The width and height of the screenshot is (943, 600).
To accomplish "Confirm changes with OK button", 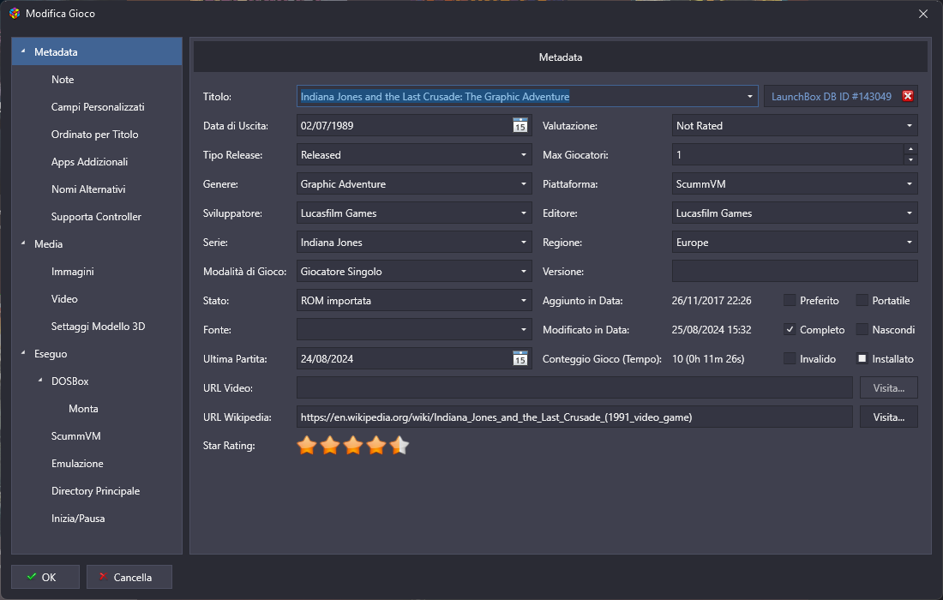I will 45,577.
